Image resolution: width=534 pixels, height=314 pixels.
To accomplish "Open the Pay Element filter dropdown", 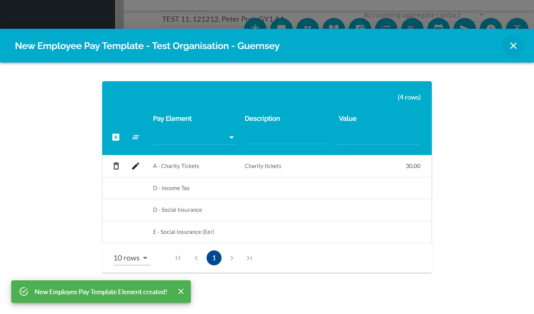I will click(x=195, y=137).
